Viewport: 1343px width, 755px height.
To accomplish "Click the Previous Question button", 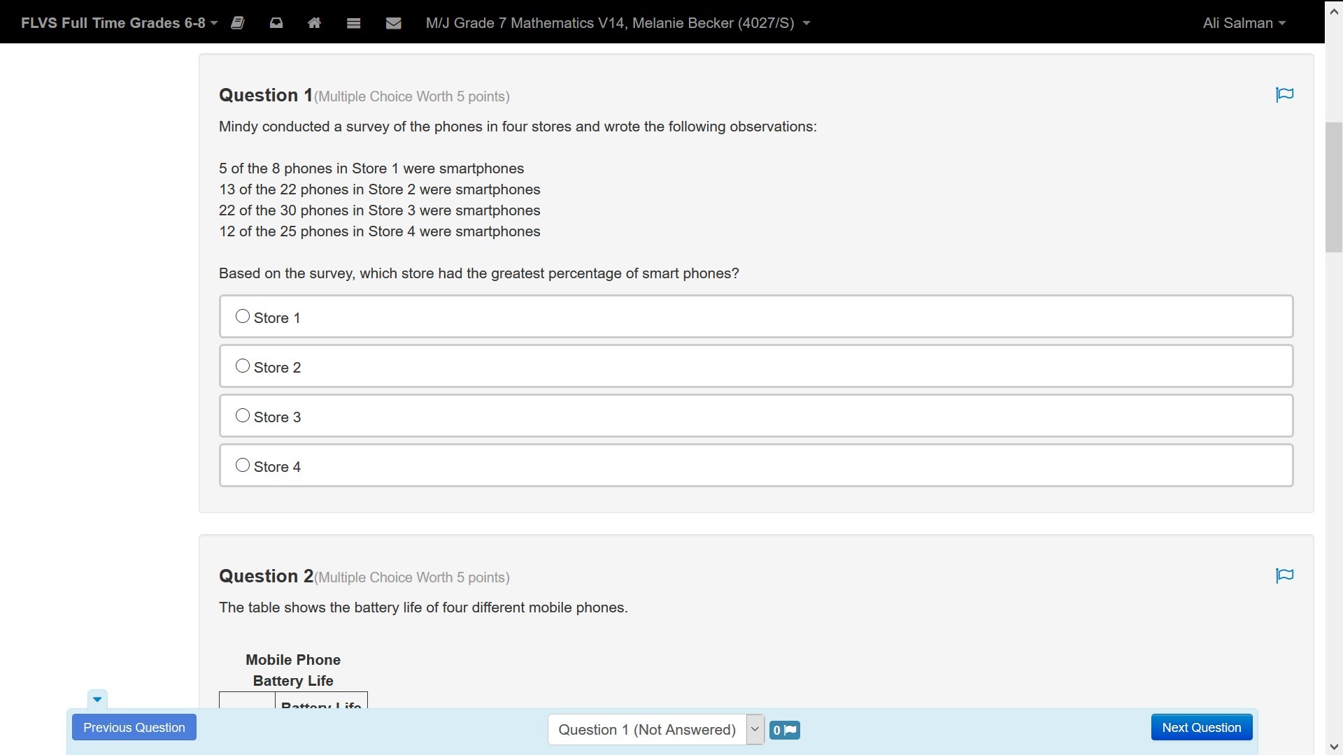I will pos(134,727).
